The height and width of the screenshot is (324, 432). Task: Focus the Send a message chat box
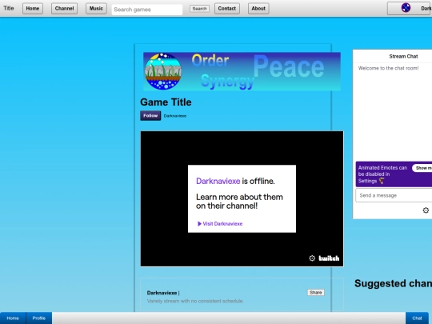tap(394, 196)
